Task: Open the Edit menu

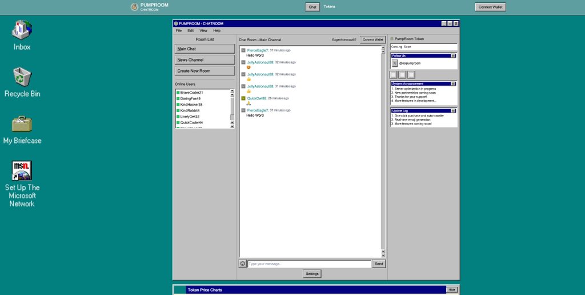Action: (191, 31)
